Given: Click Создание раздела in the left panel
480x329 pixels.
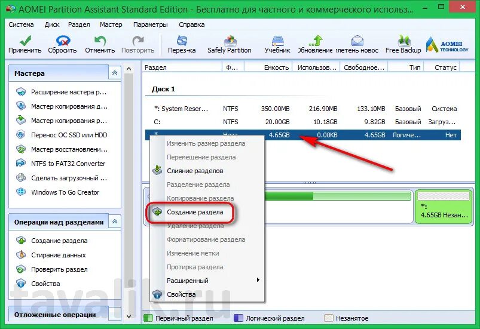Looking at the screenshot, I should [51, 241].
